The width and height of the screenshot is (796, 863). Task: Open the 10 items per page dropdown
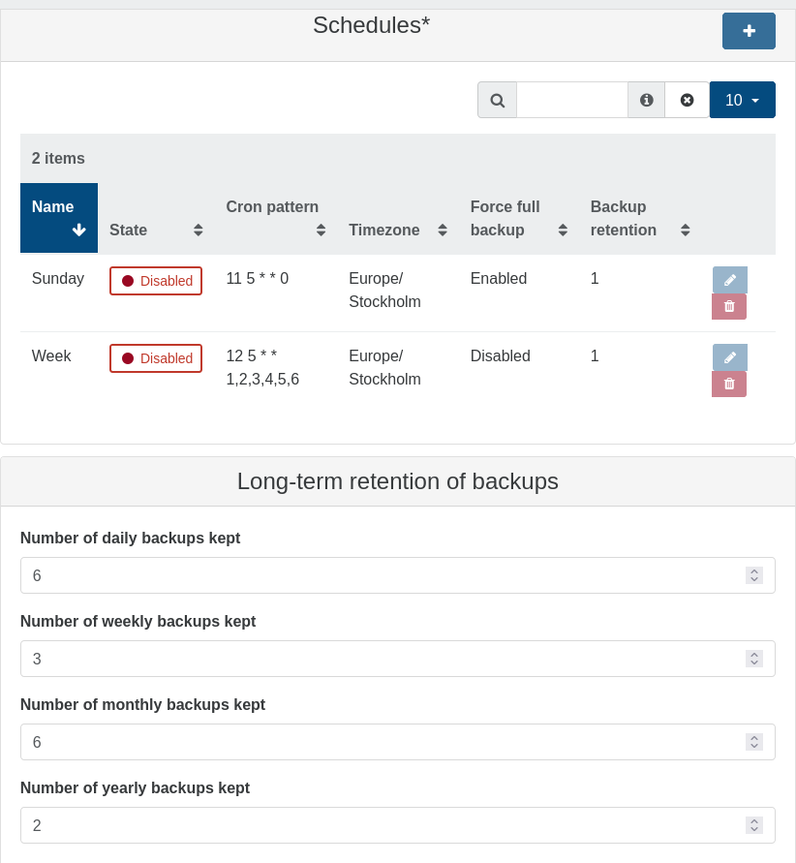[742, 100]
